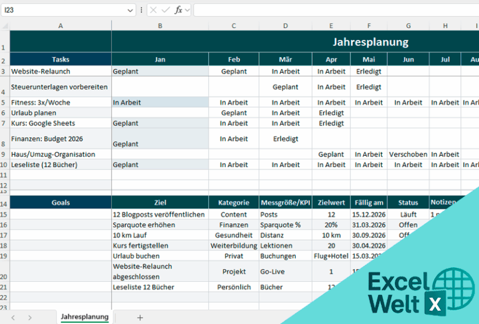The height and width of the screenshot is (324, 479).
Task: Click the next sheet navigation arrow
Action: click(30, 318)
